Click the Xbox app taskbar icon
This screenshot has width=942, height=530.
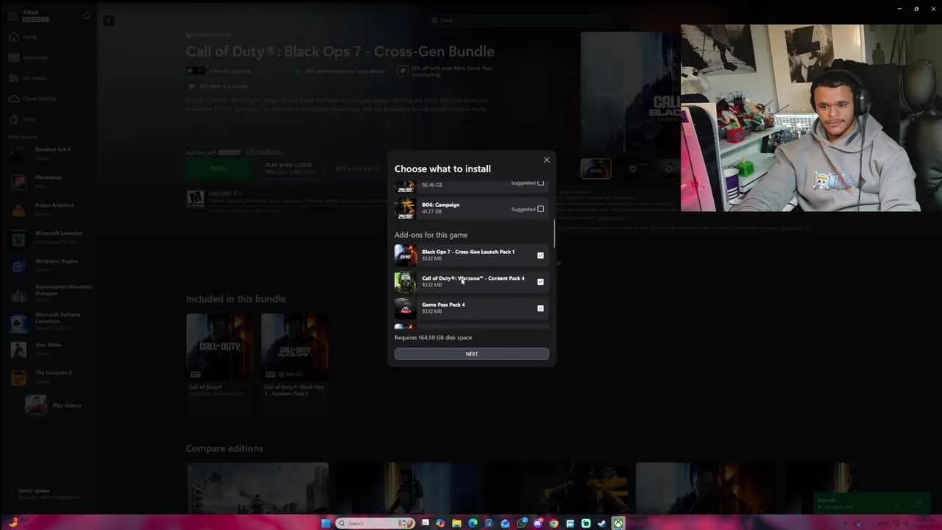pyautogui.click(x=618, y=523)
